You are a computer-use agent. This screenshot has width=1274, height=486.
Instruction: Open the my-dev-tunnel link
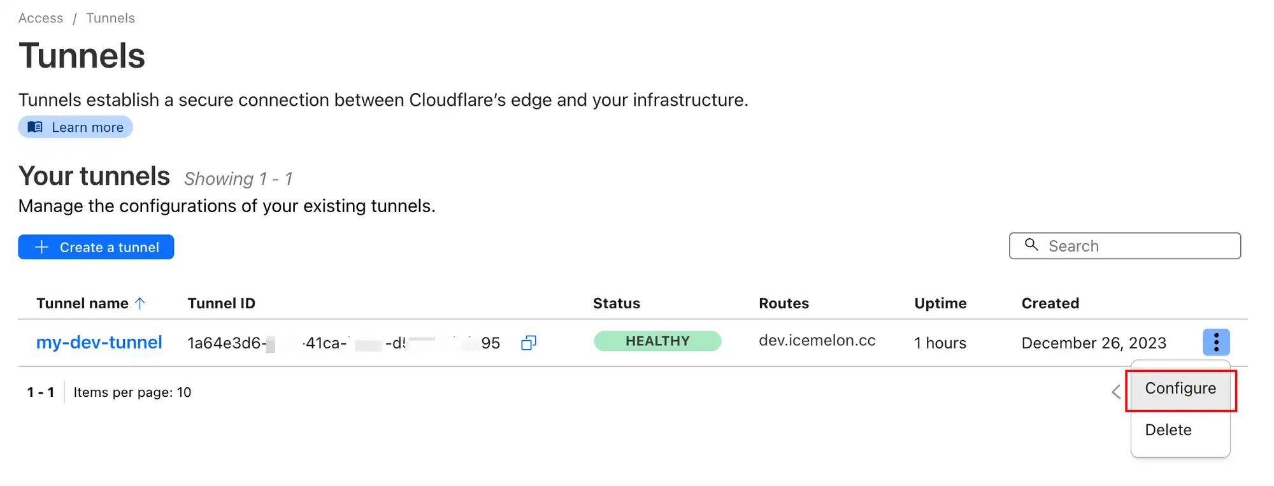99,342
